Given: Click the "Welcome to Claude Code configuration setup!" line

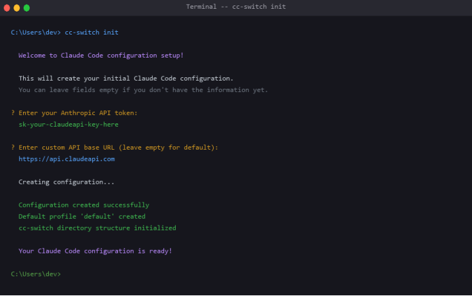Looking at the screenshot, I should pyautogui.click(x=100, y=56).
